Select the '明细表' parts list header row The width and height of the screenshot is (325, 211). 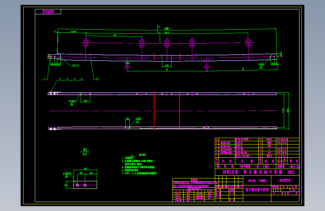pyautogui.click(x=246, y=166)
